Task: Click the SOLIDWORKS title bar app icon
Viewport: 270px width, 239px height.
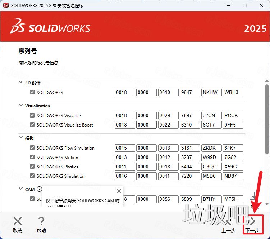Action: pyautogui.click(x=6, y=5)
